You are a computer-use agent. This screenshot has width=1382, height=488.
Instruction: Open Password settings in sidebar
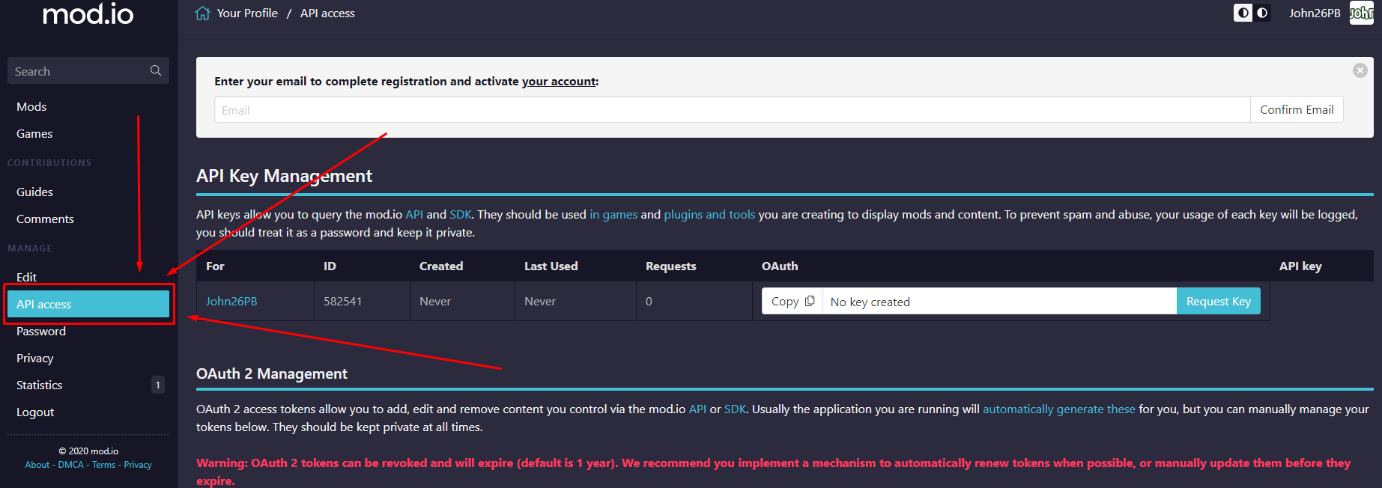(x=41, y=331)
